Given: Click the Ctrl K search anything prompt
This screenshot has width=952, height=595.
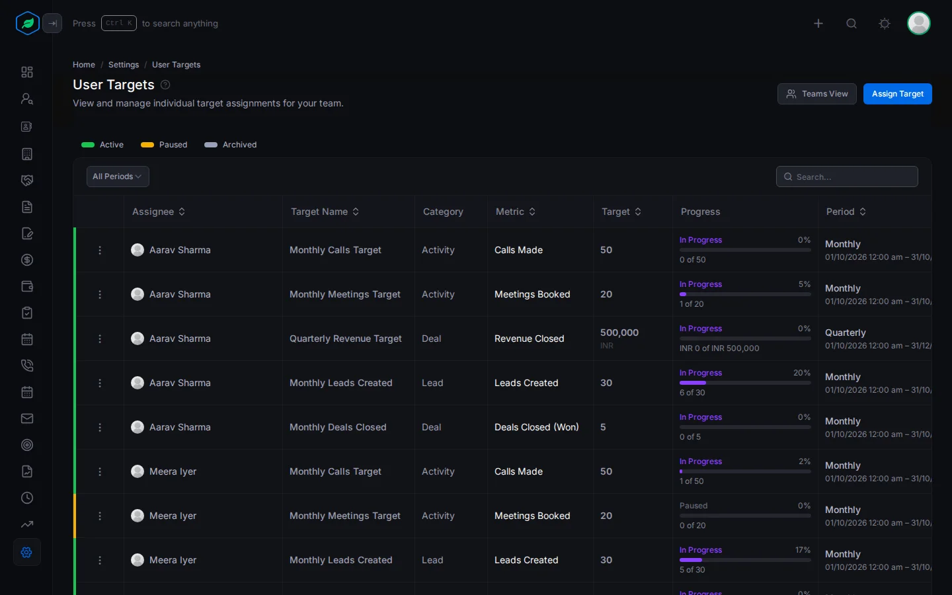Looking at the screenshot, I should (145, 24).
